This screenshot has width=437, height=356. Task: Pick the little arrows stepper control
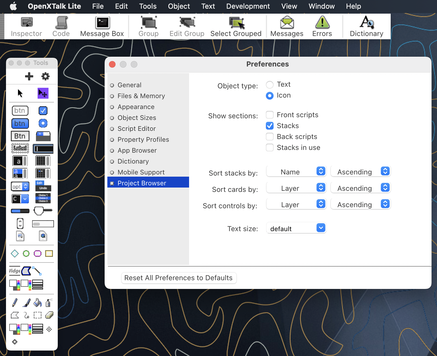click(x=20, y=224)
